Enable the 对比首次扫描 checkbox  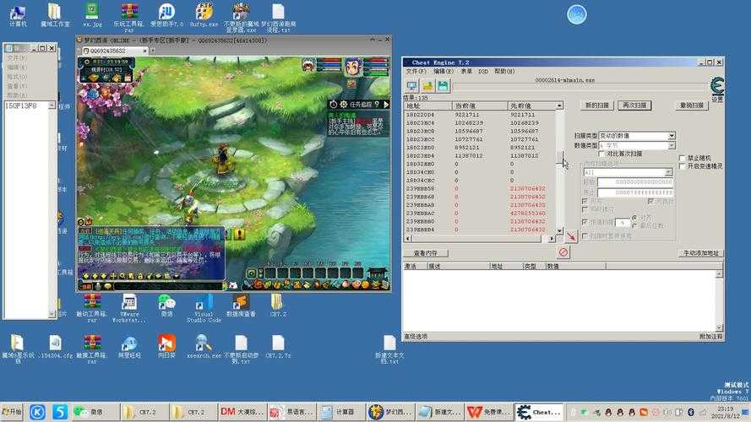click(601, 154)
